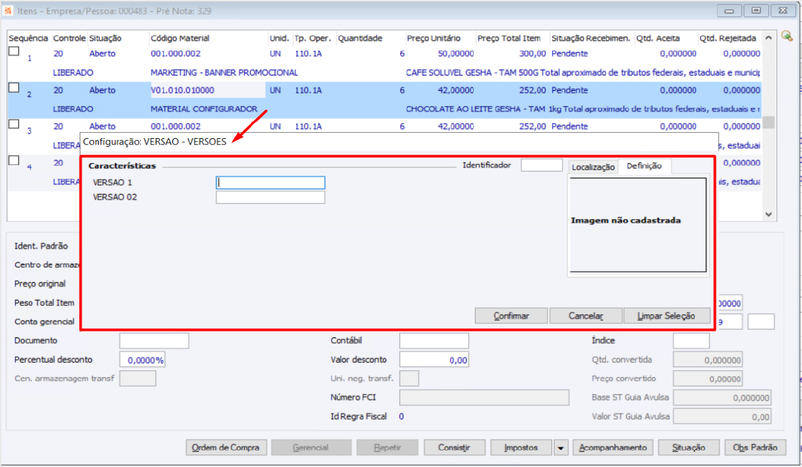This screenshot has height=467, width=802.
Task: Click the Identificador input field
Action: click(x=541, y=166)
